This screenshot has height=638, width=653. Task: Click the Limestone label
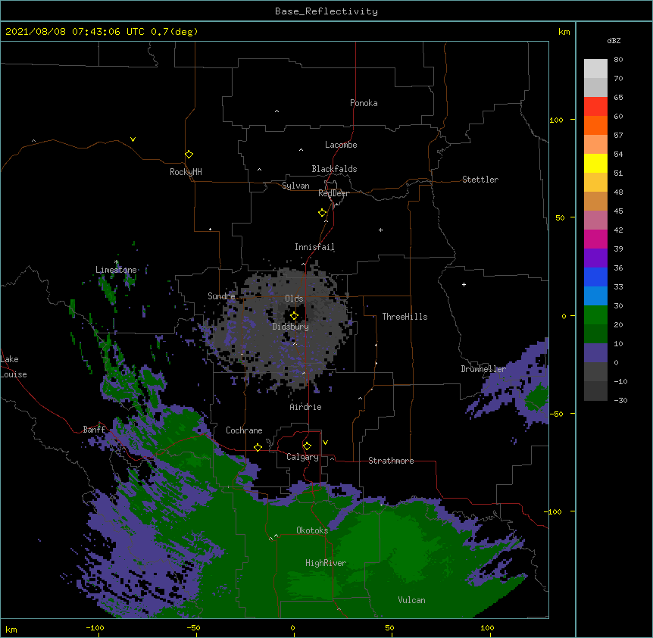point(116,270)
